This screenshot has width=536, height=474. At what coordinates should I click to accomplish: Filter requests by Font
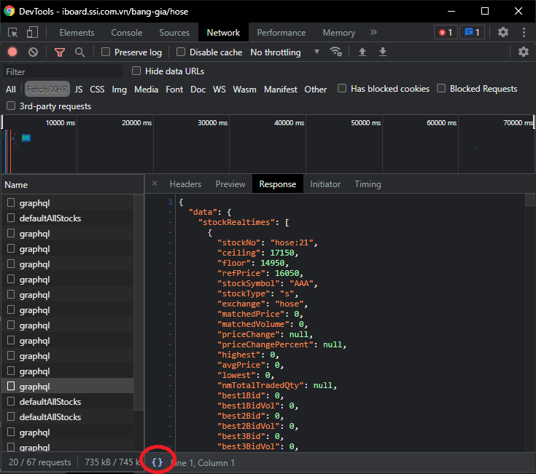(x=174, y=90)
